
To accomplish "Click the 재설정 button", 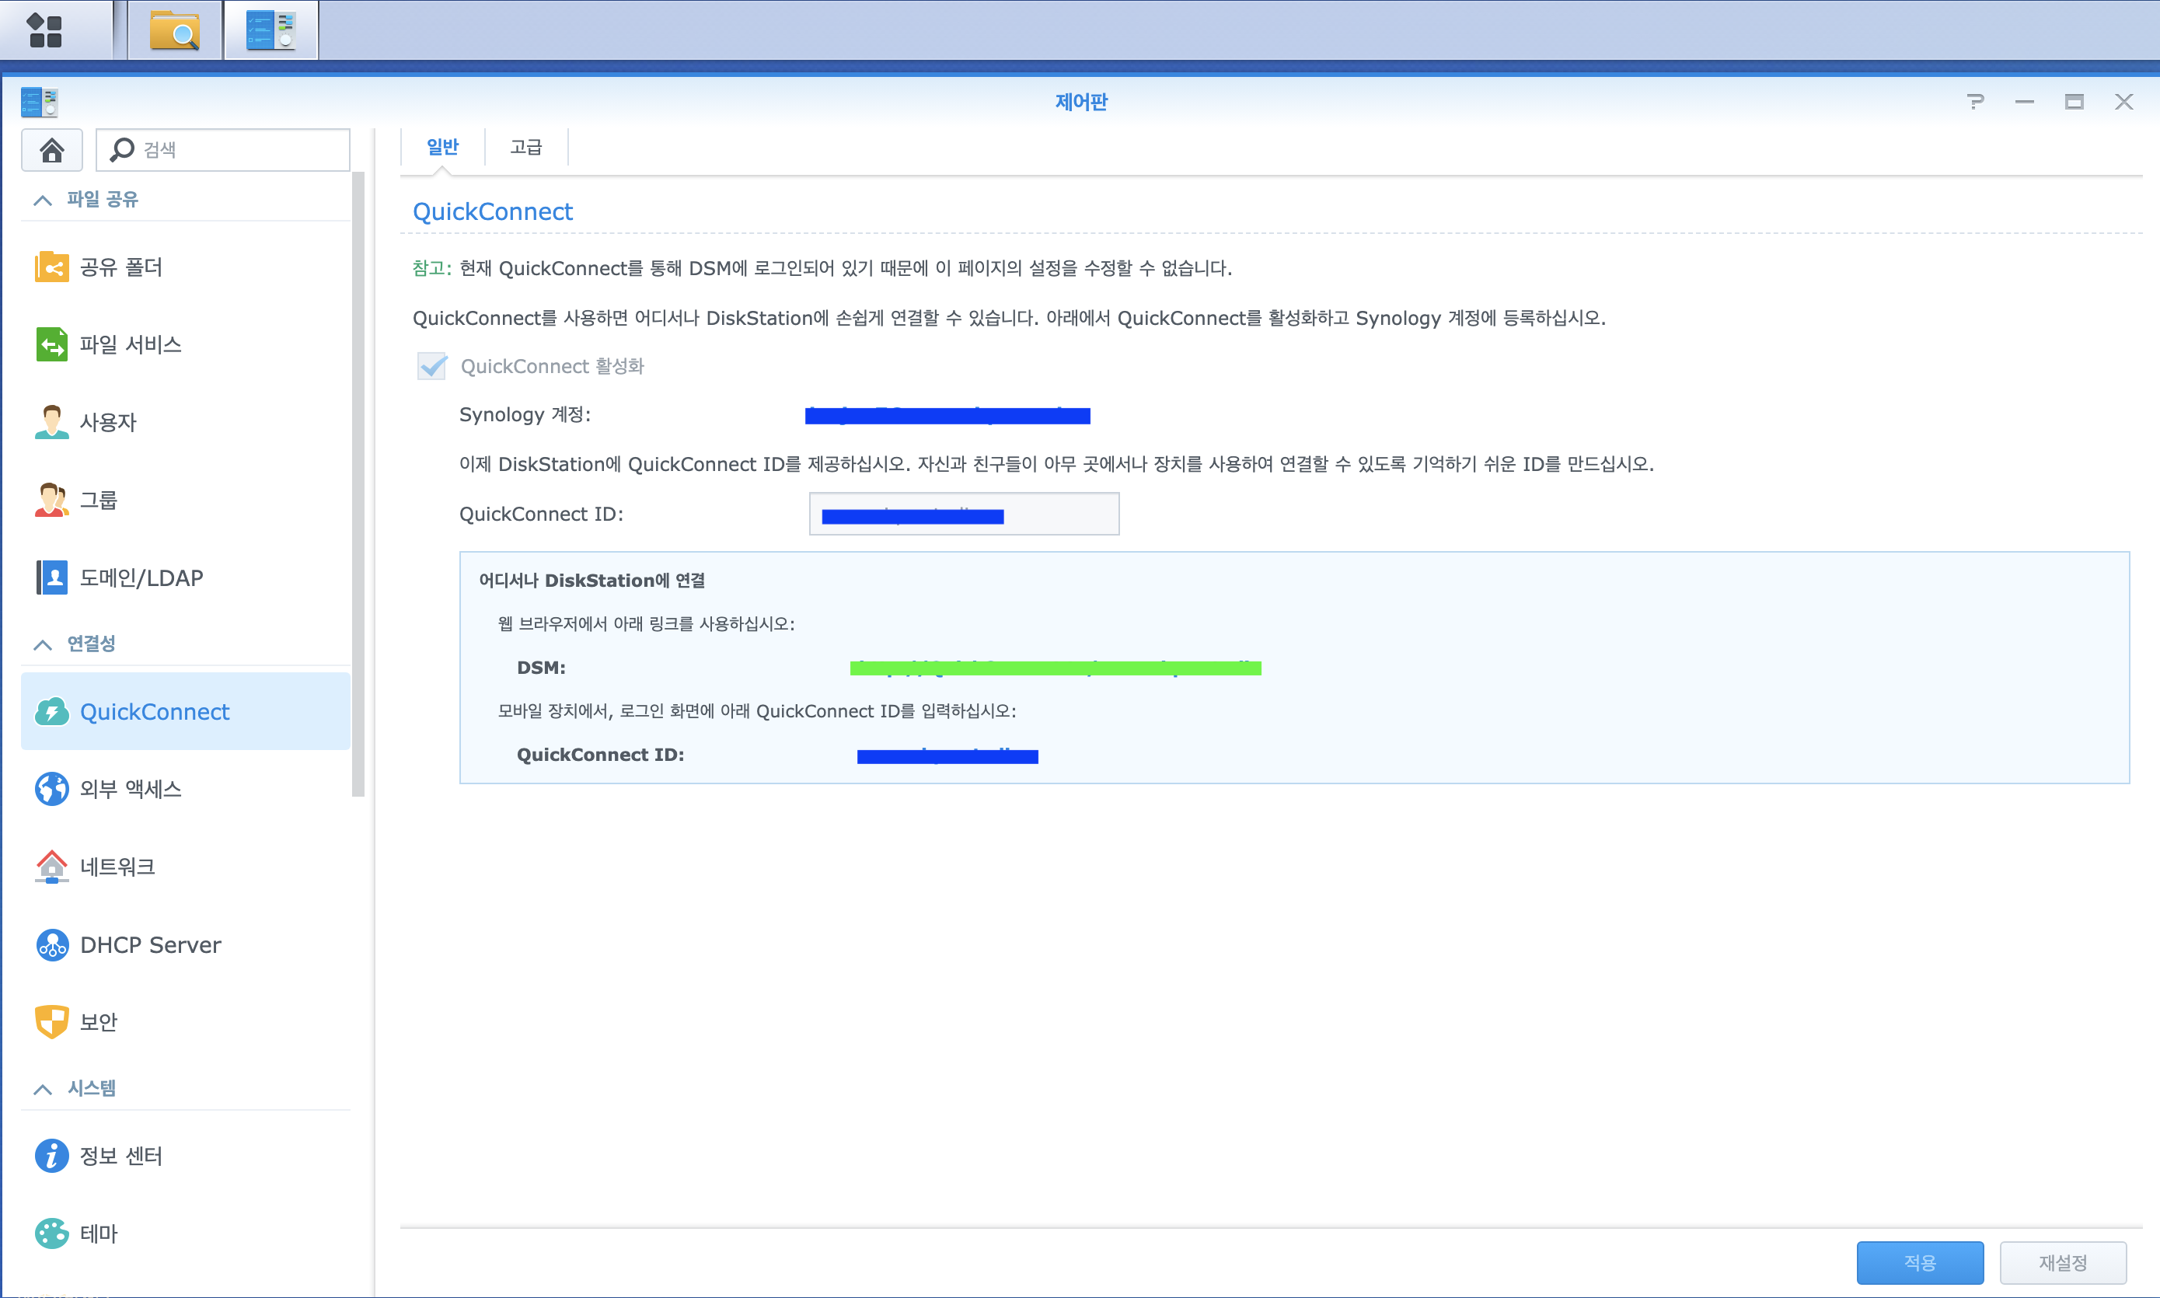I will (2062, 1261).
